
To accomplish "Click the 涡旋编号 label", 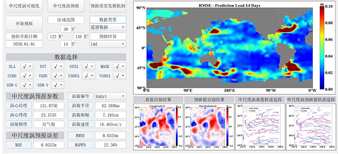I will tap(81, 96).
